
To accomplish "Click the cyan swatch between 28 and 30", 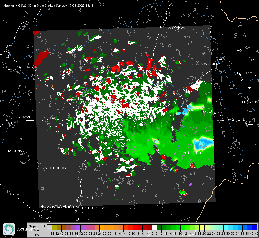I will coord(226,227).
